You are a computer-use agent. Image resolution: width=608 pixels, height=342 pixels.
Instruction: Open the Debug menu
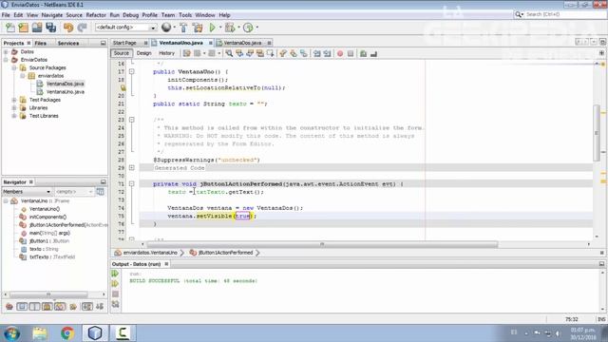[131, 15]
